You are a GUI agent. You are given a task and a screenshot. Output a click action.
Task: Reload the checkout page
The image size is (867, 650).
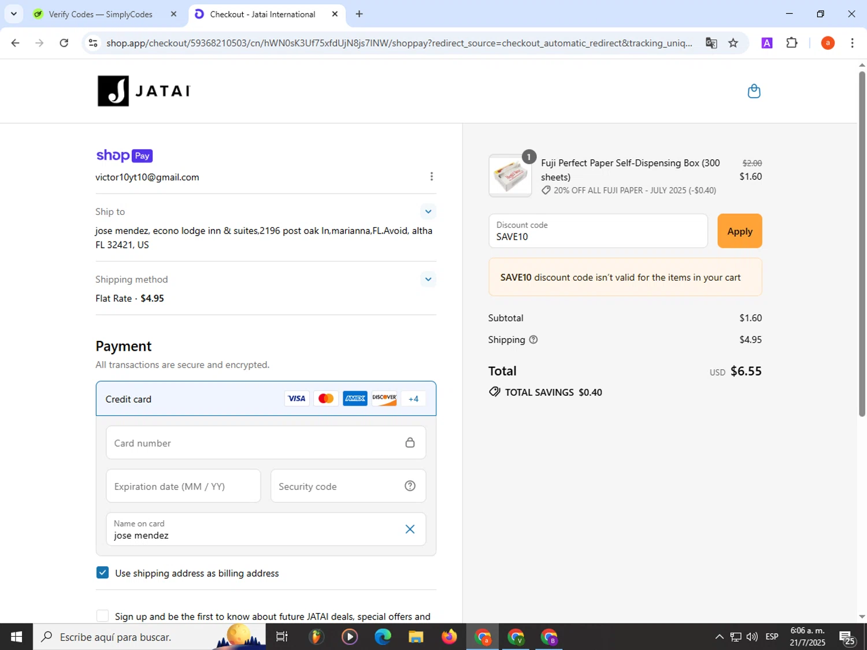pyautogui.click(x=64, y=43)
